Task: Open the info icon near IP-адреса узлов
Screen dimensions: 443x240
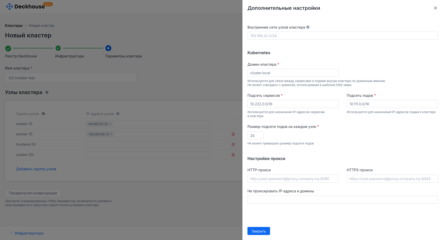Action: (x=118, y=114)
